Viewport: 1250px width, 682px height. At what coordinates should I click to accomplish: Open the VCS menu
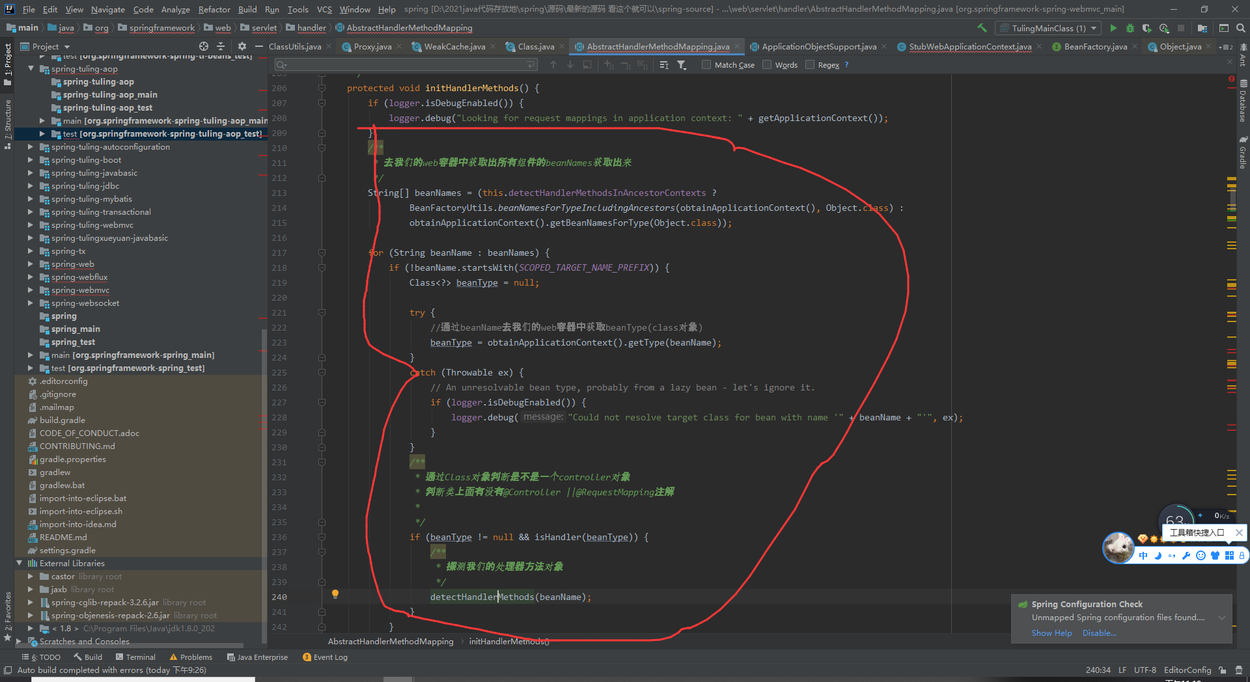[324, 9]
